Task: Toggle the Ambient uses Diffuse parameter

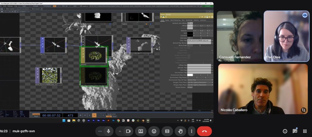Action: 191,23
